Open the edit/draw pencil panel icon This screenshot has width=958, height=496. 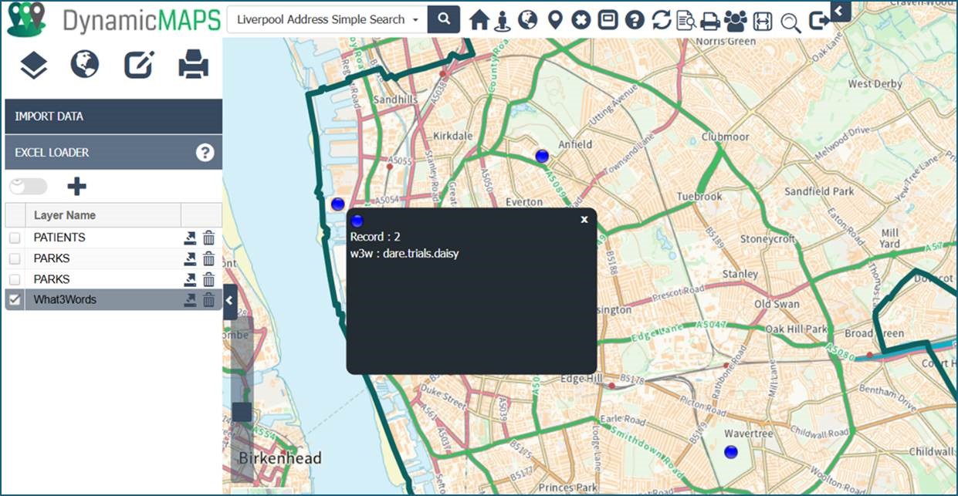pyautogui.click(x=140, y=65)
